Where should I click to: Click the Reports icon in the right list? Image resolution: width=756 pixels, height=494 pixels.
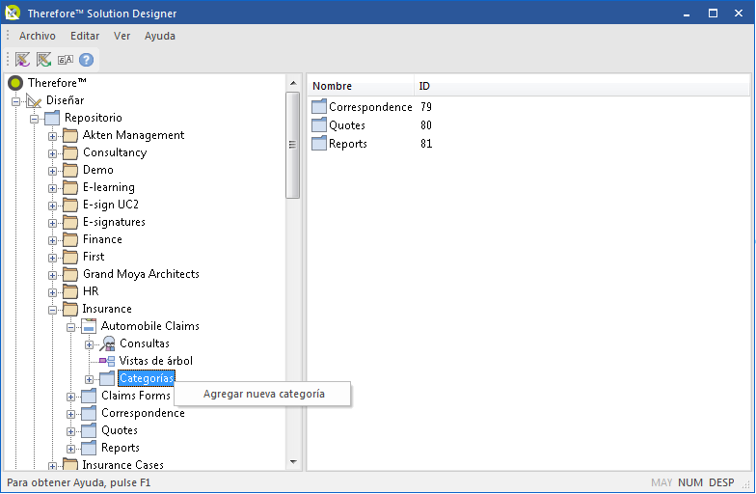(318, 143)
